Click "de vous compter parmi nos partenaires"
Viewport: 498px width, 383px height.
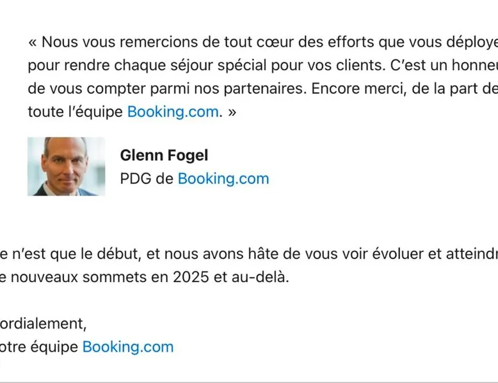click(167, 89)
